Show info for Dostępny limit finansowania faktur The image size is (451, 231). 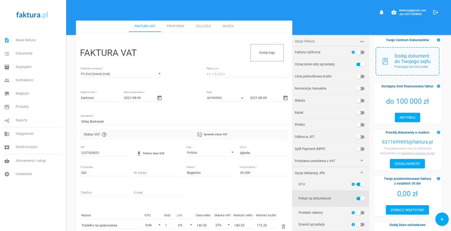438,86
